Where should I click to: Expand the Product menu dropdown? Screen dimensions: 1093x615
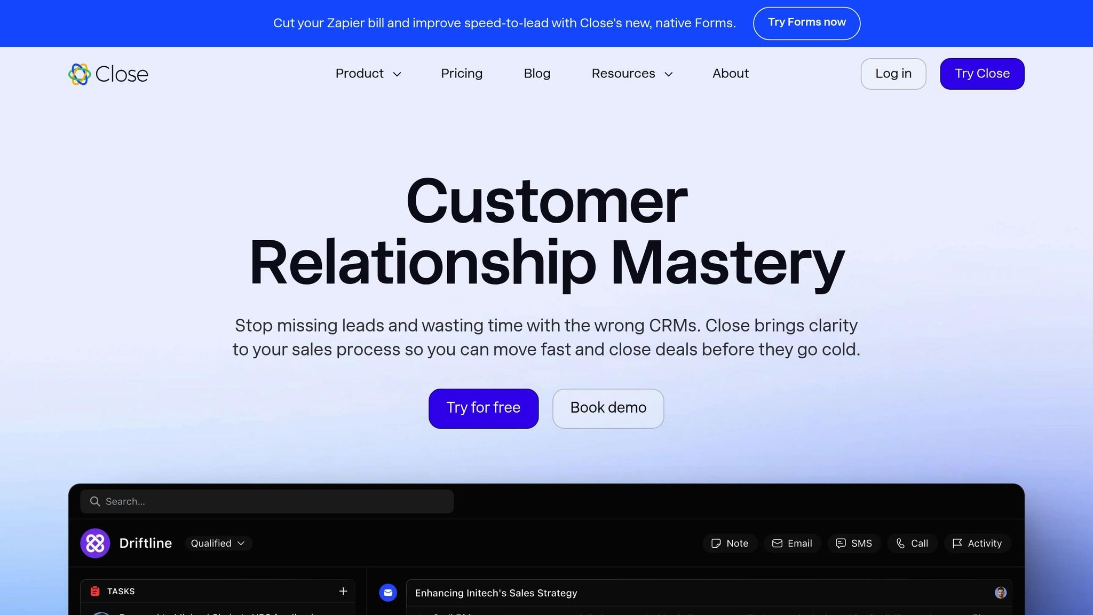point(368,74)
